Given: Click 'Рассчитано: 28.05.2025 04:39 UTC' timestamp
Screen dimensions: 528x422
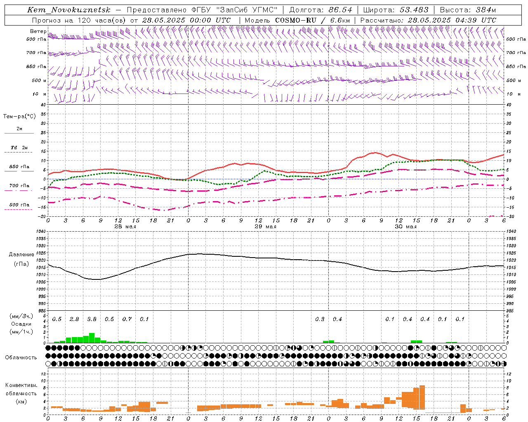Looking at the screenshot, I should coord(428,20).
